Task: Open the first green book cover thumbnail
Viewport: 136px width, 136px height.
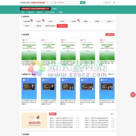Action: [29, 49]
